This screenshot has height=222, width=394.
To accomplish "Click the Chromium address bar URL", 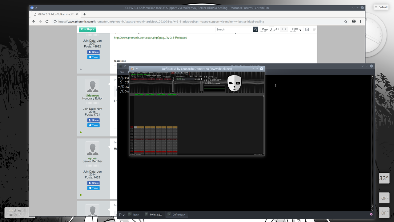I will click(161, 22).
